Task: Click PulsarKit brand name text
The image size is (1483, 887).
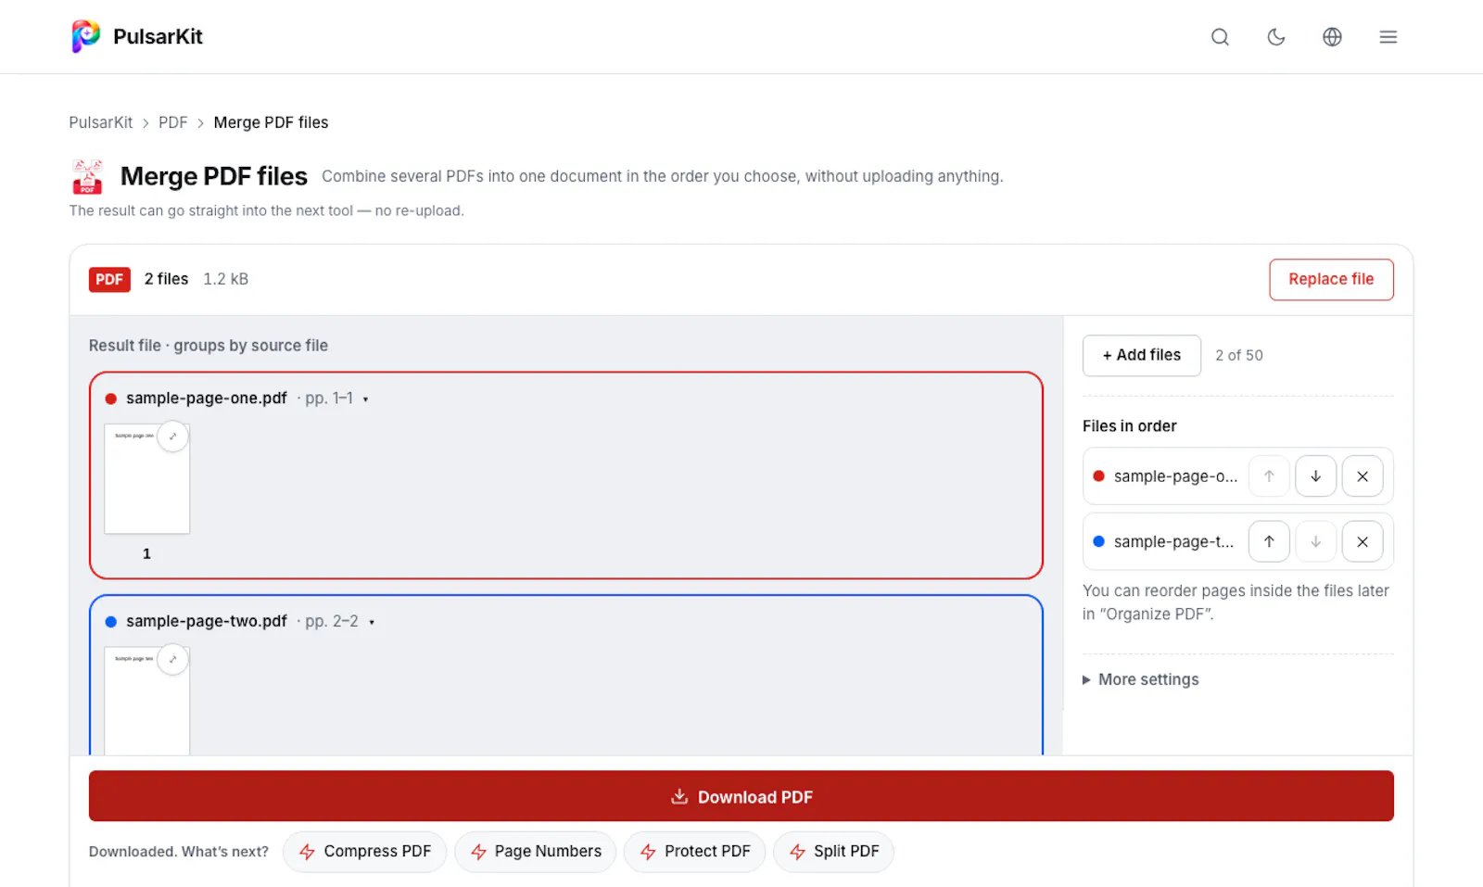Action: click(158, 36)
